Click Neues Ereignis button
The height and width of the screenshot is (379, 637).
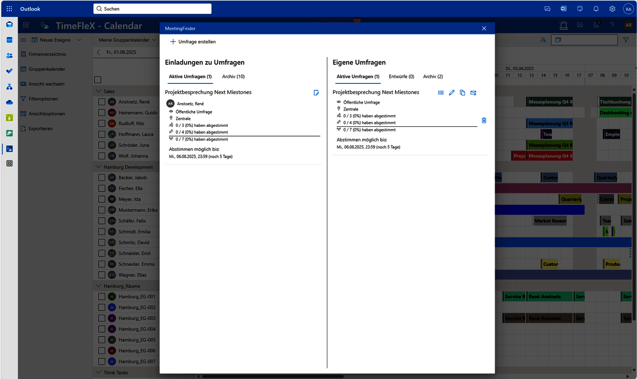point(52,40)
